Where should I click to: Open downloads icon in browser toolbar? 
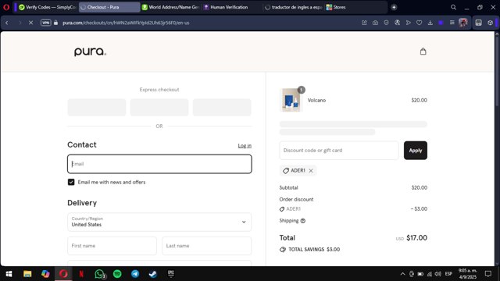point(430,23)
